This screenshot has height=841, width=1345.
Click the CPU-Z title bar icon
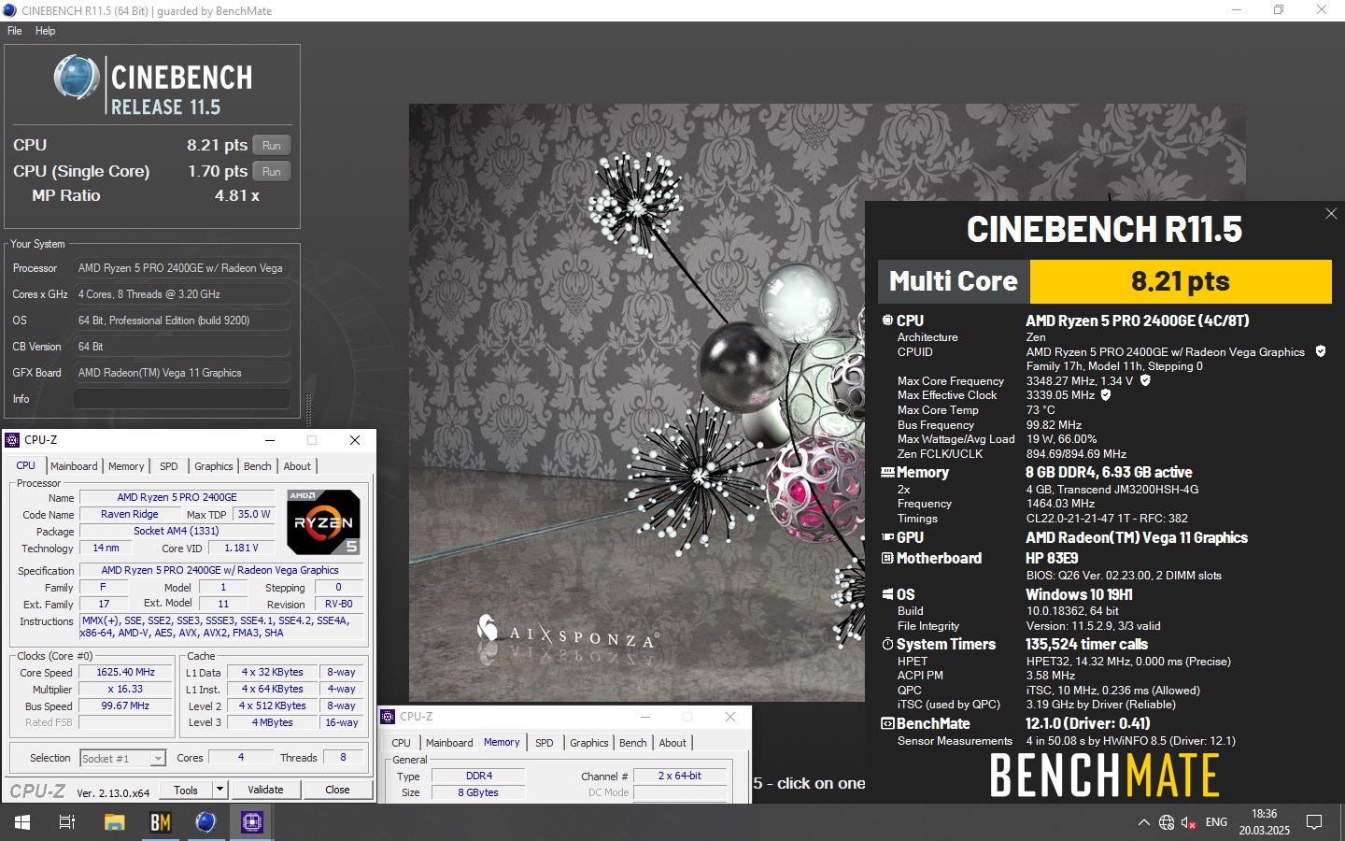pyautogui.click(x=12, y=440)
